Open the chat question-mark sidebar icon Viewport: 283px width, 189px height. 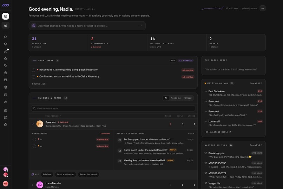(6, 118)
